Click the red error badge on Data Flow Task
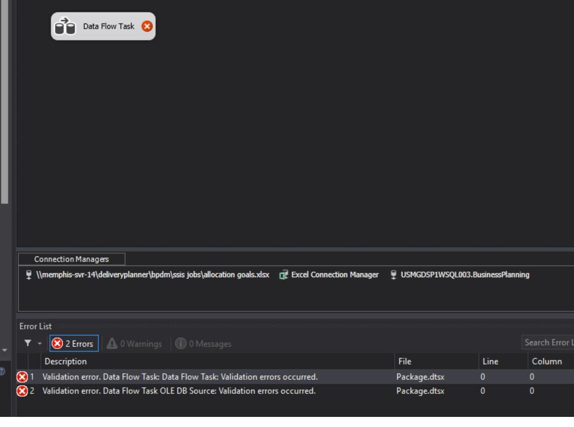 click(147, 26)
